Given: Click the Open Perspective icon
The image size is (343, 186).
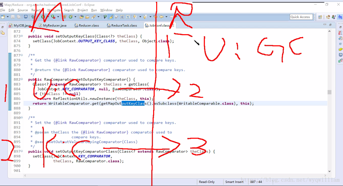Looking at the screenshot, I should [x=320, y=17].
